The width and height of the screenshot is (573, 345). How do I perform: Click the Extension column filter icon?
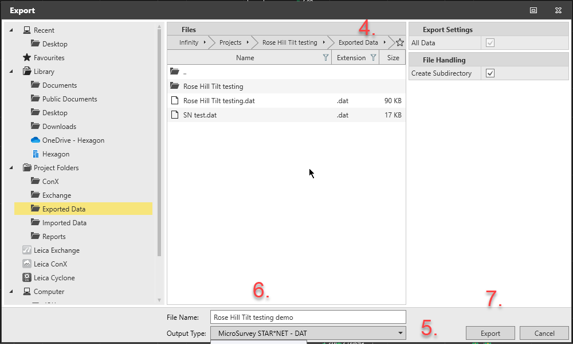tap(373, 58)
